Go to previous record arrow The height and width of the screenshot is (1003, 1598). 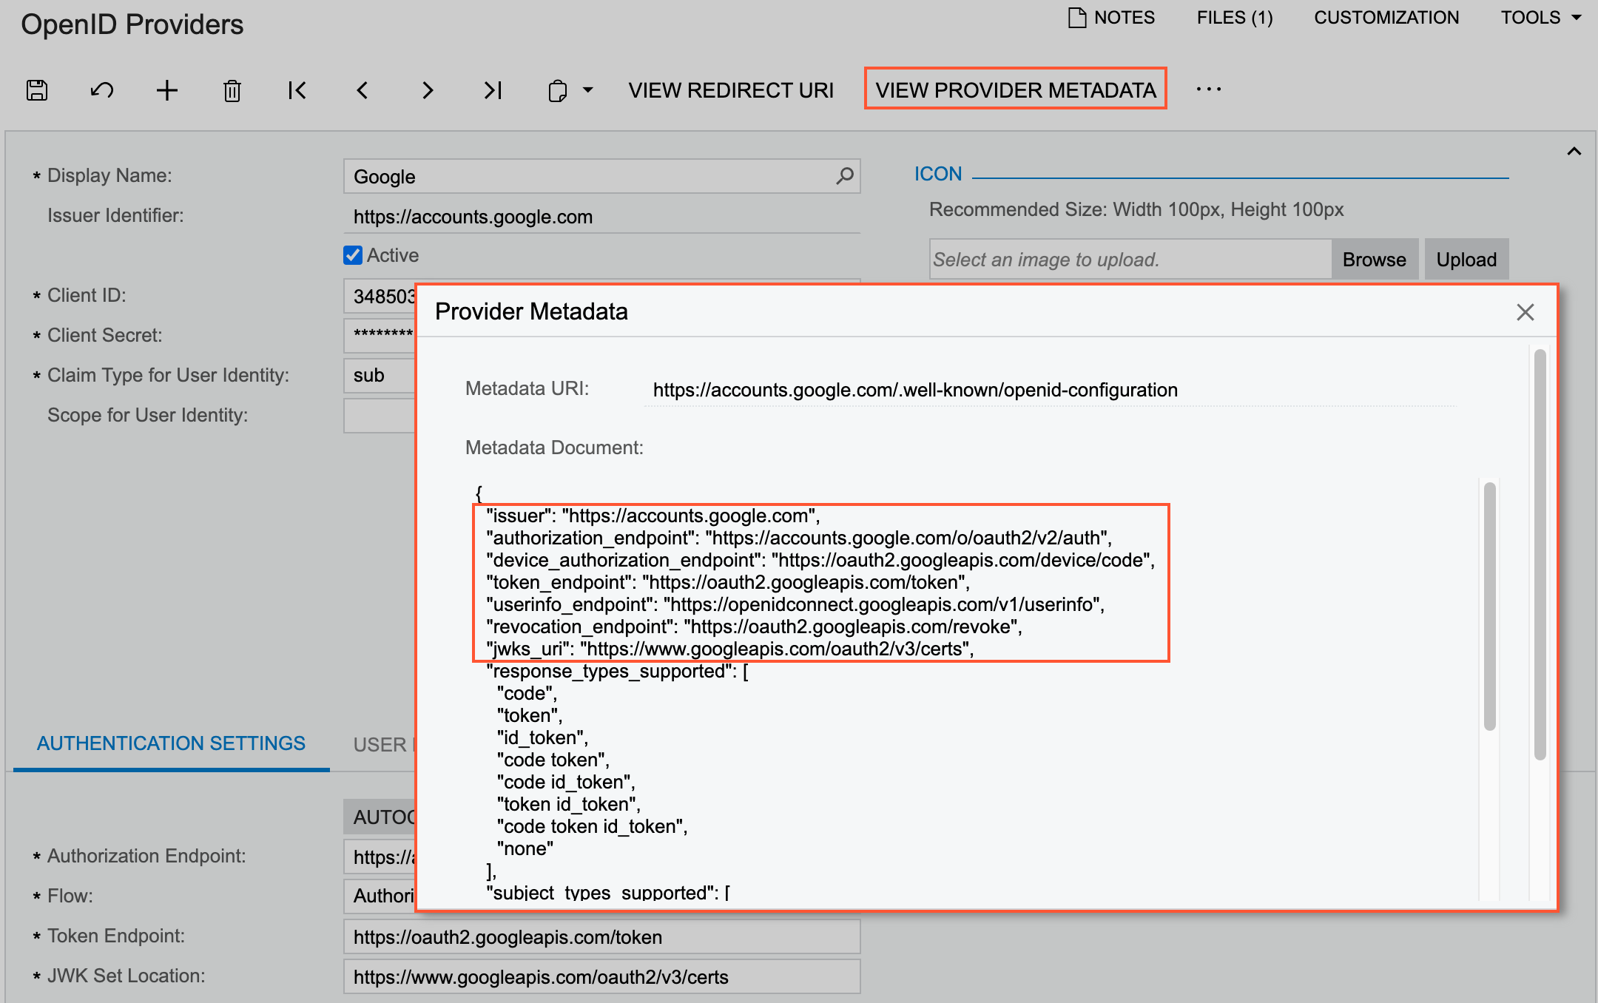pos(363,90)
